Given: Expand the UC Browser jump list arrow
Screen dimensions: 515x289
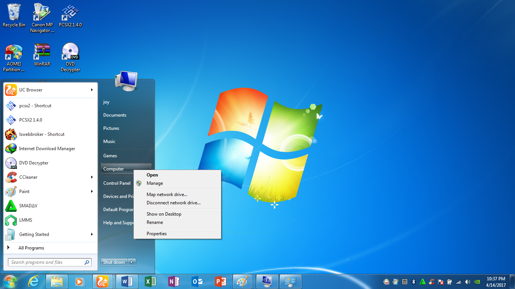Looking at the screenshot, I should [92, 90].
